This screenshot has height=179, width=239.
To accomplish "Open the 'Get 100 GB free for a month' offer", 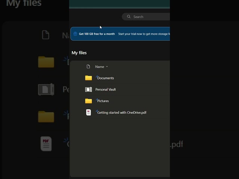I will click(97, 34).
